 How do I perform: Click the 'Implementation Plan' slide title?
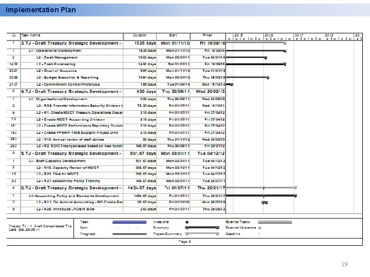[x=41, y=10]
